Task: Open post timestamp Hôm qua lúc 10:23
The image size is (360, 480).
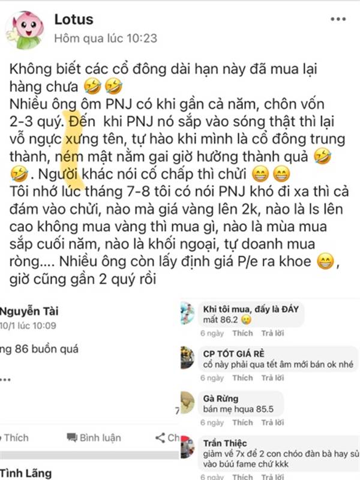Action: [106, 38]
